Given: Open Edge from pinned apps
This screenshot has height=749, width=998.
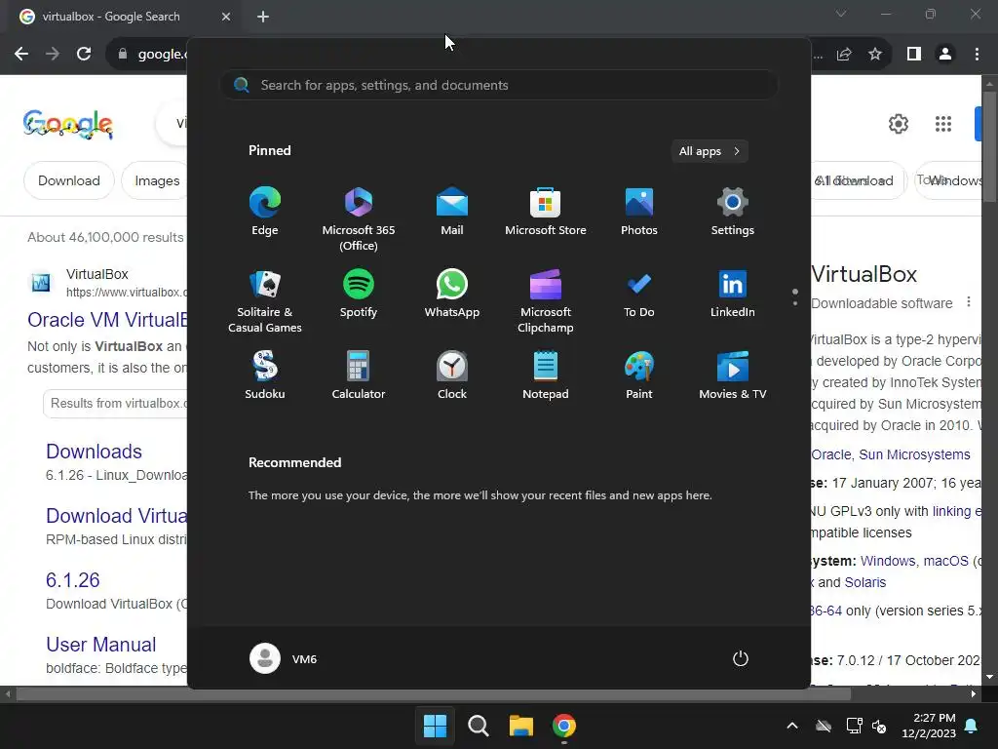Looking at the screenshot, I should pos(265,212).
